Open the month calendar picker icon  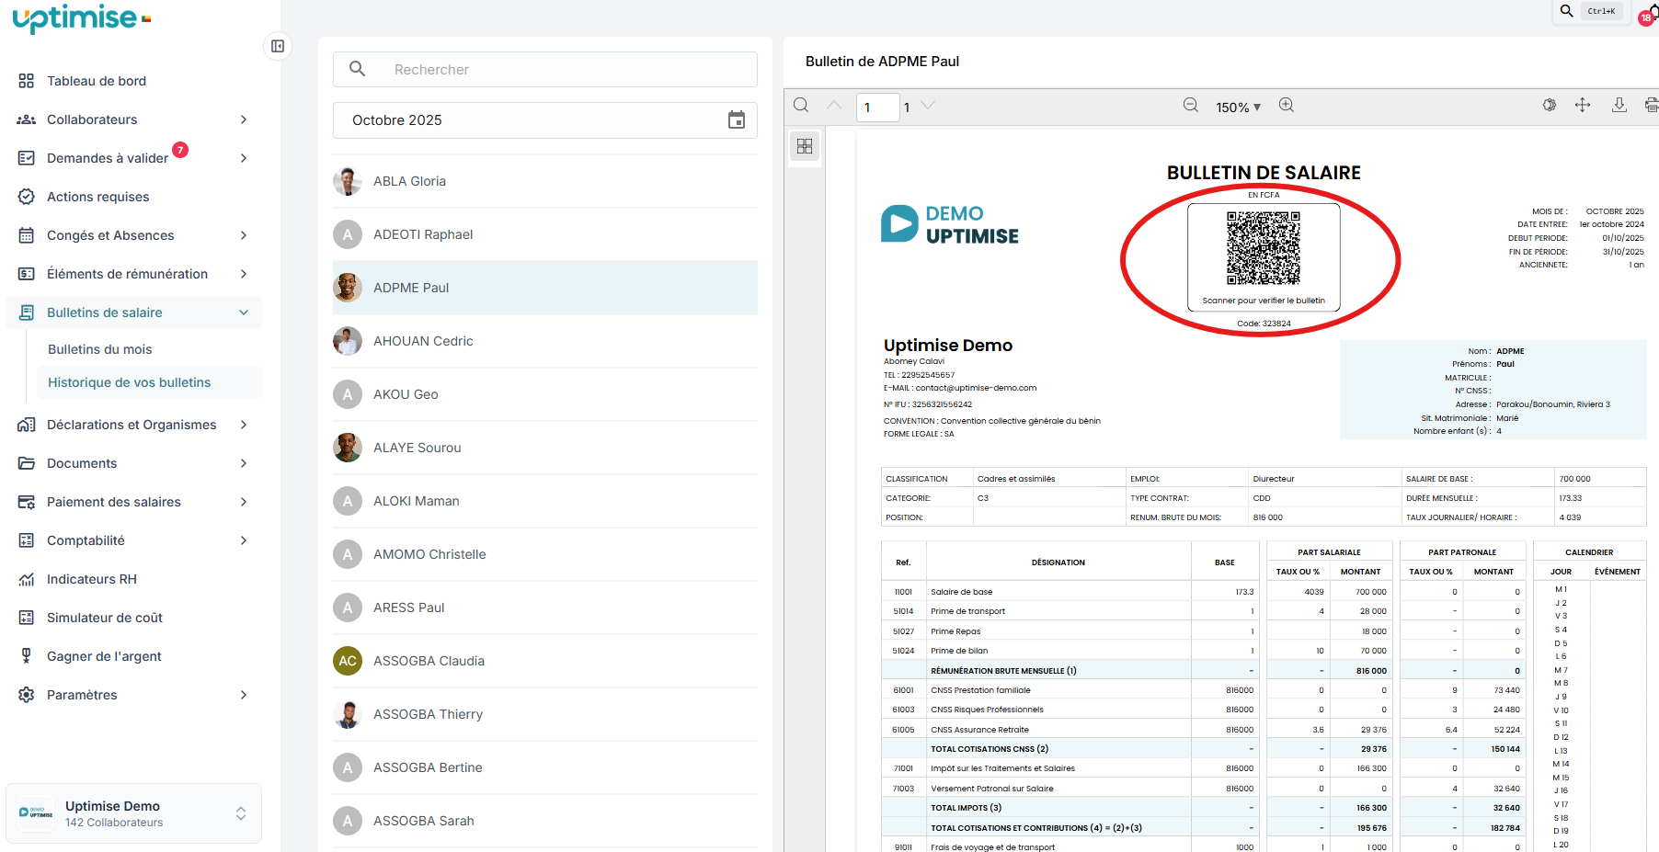pos(737,120)
